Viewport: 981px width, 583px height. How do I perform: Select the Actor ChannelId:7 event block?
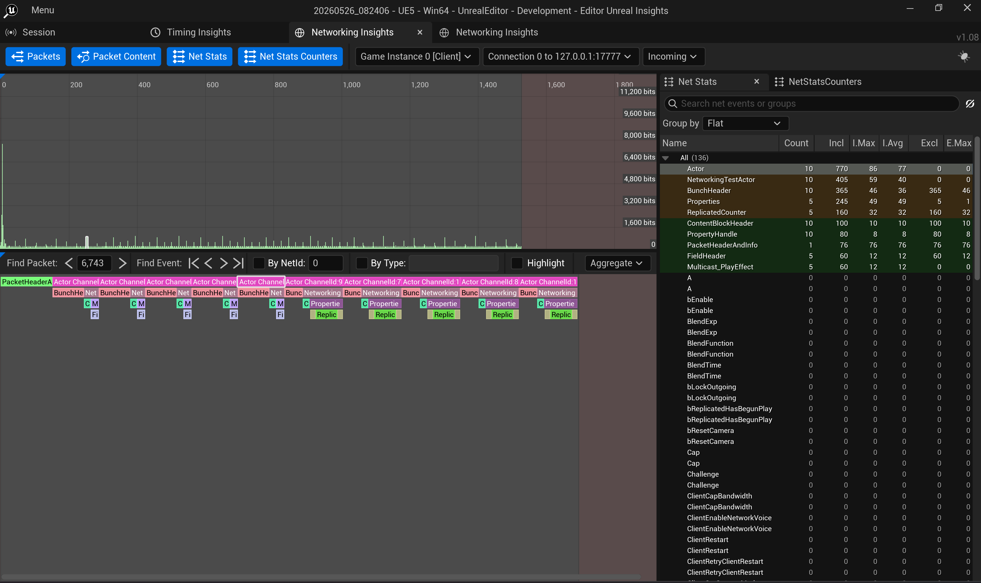click(372, 282)
